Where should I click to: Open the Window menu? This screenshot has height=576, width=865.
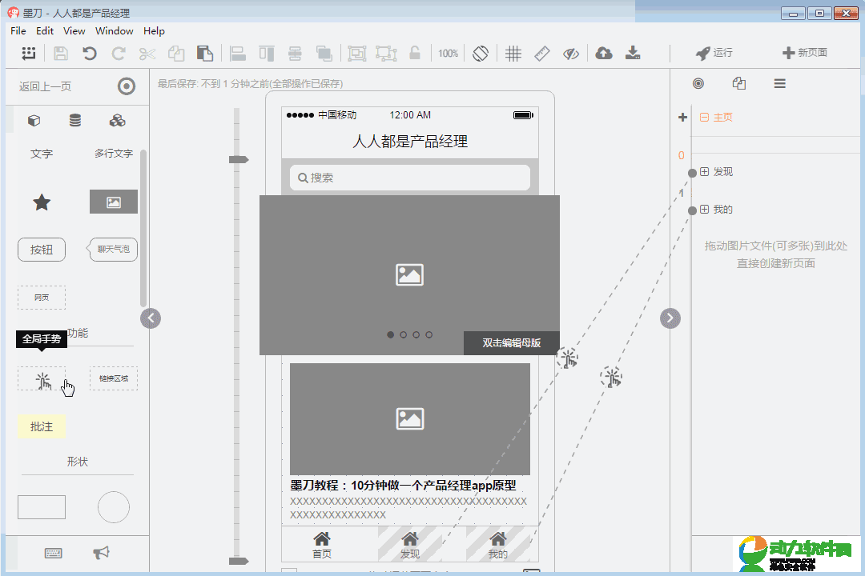tap(115, 31)
